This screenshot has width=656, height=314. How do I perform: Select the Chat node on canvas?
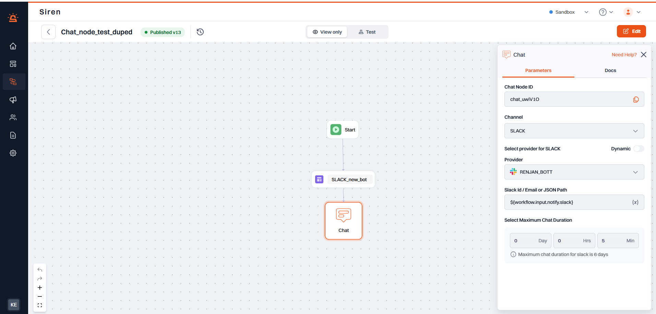click(x=344, y=221)
